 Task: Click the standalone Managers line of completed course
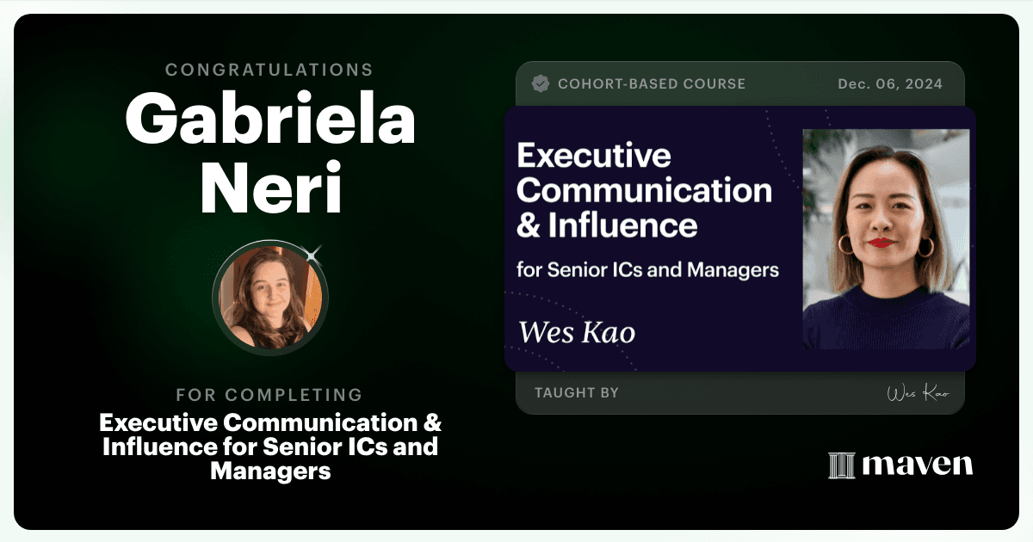[x=270, y=471]
